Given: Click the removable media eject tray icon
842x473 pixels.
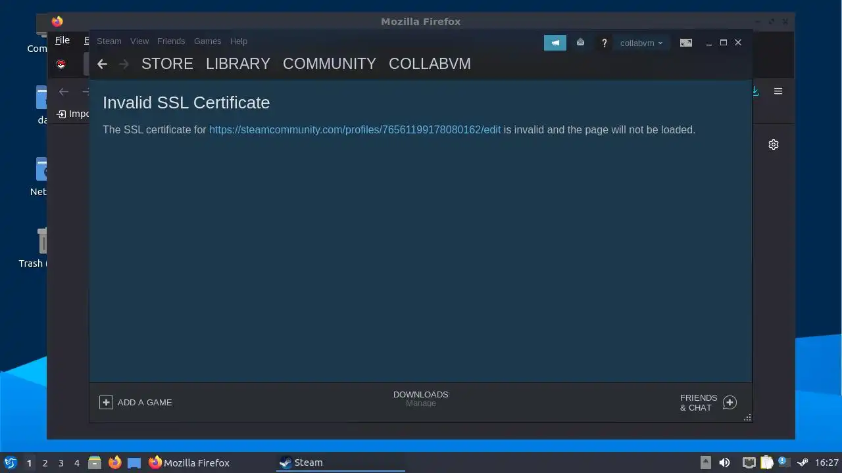Looking at the screenshot, I should tap(705, 462).
